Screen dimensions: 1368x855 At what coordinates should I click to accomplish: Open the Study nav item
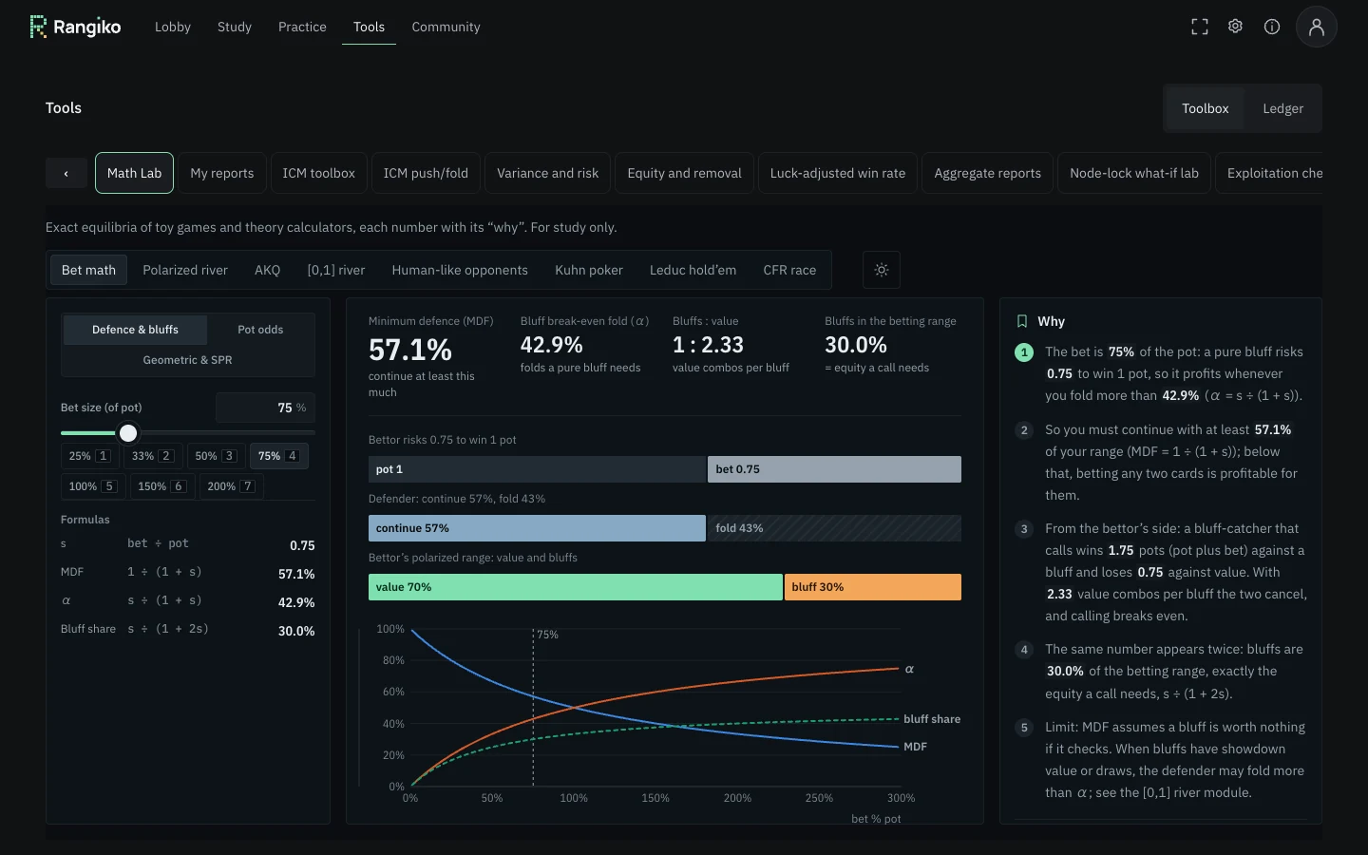tap(235, 27)
